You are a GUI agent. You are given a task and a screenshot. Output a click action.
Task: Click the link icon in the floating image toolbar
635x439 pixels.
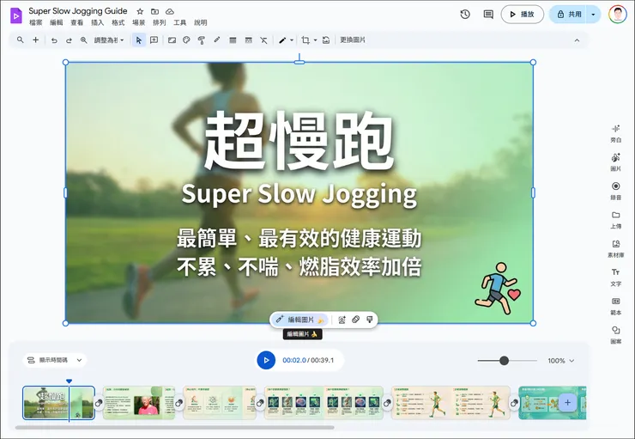355,320
